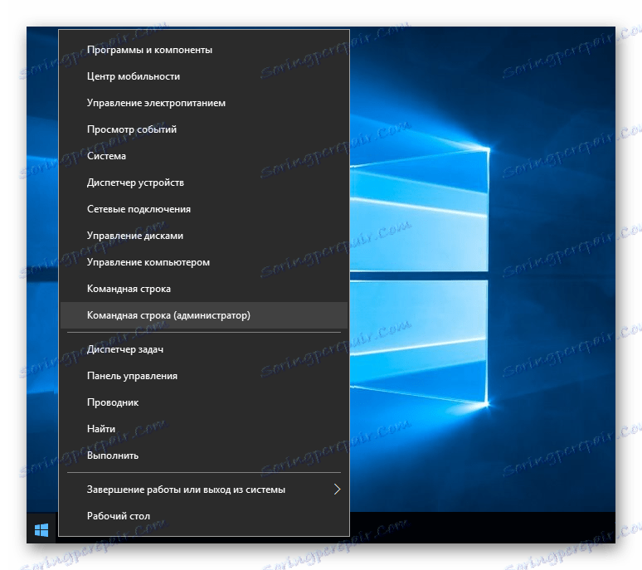Select the Найти menu entry

coord(204,429)
